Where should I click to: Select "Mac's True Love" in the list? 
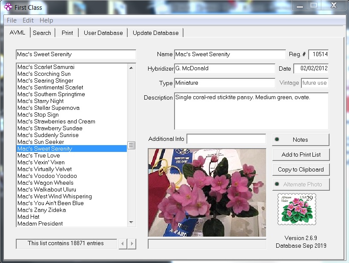[72, 155]
